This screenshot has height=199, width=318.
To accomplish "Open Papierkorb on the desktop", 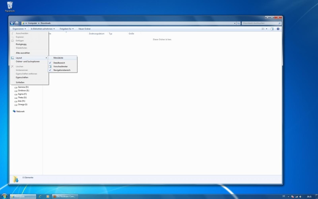I will 10,7.
